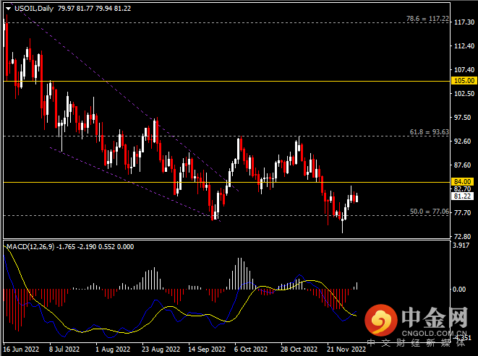Select the yellow horizontal line at 105.00
The width and height of the screenshot is (478, 356).
coord(217,81)
